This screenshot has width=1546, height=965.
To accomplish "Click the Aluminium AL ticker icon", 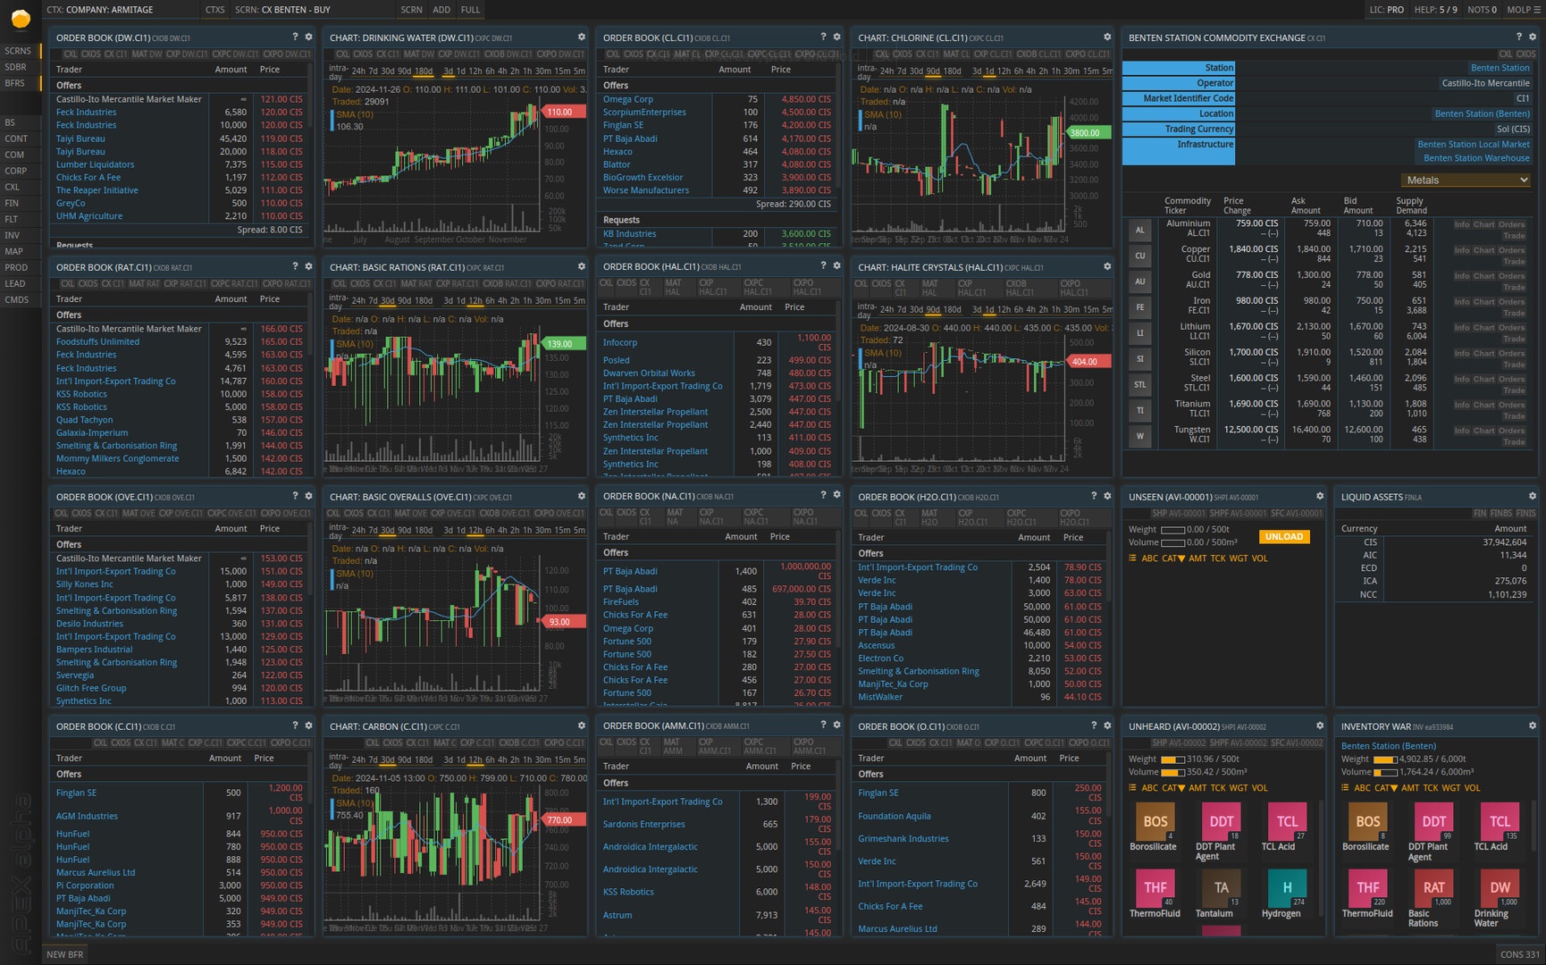I will [x=1139, y=230].
